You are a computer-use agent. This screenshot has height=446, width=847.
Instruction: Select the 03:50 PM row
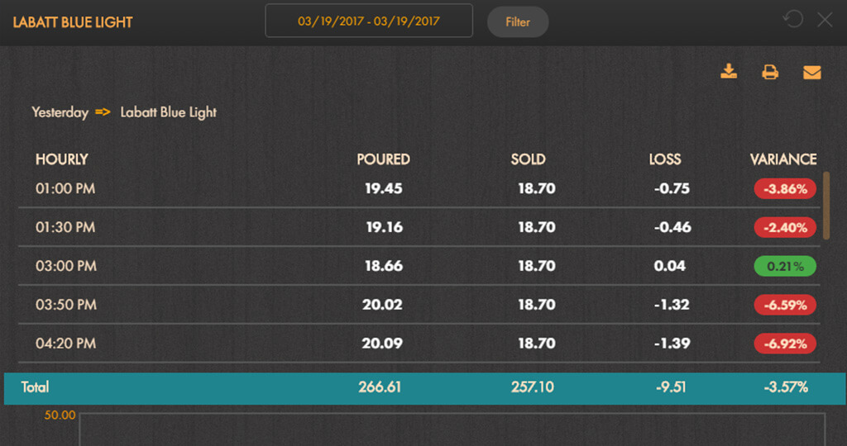pyautogui.click(x=419, y=305)
